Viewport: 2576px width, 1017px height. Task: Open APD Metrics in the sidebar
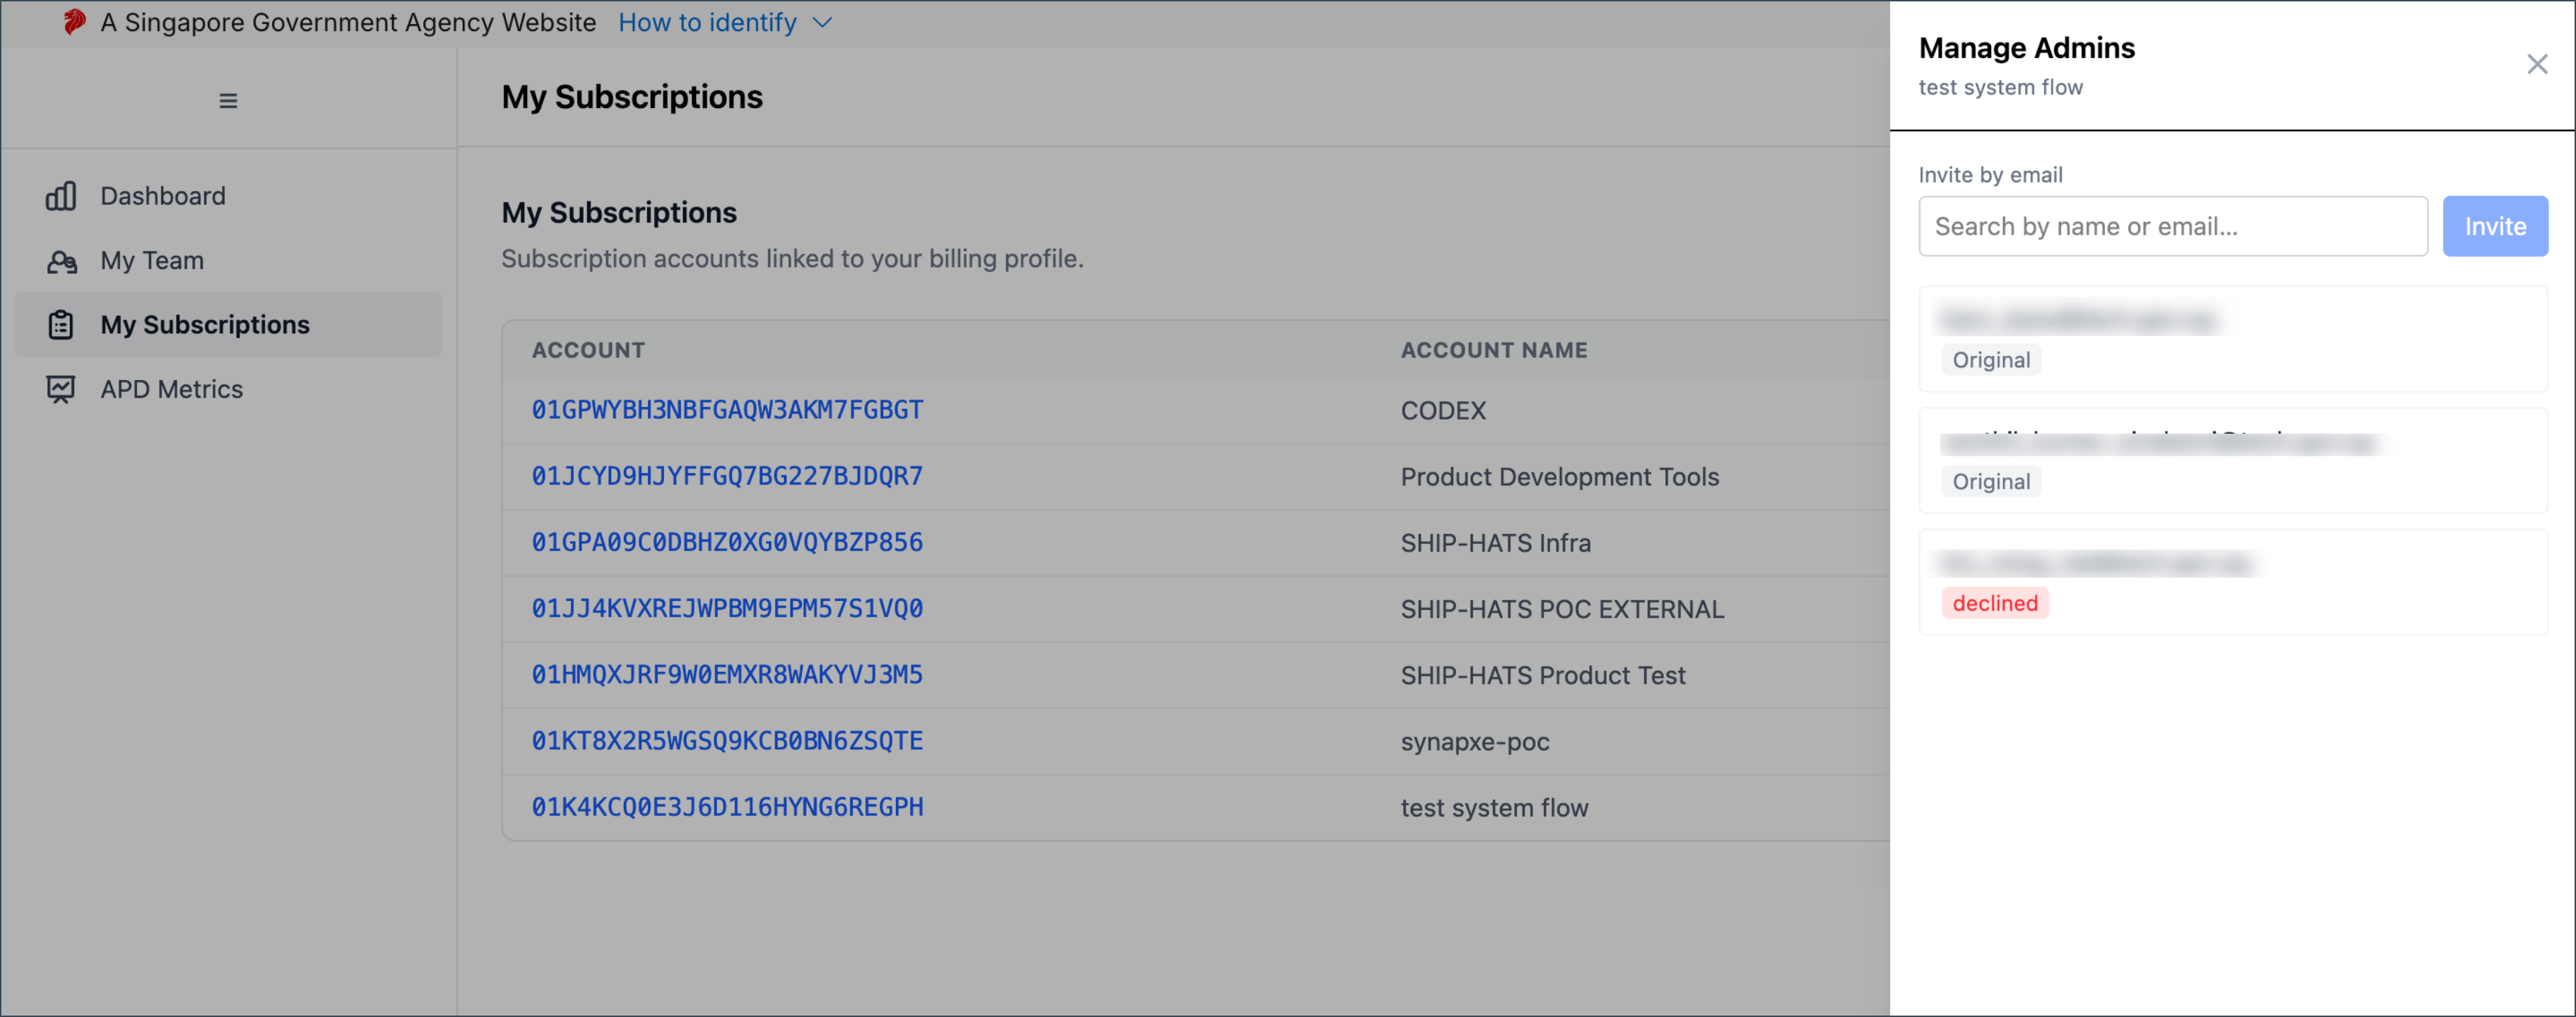pos(171,389)
